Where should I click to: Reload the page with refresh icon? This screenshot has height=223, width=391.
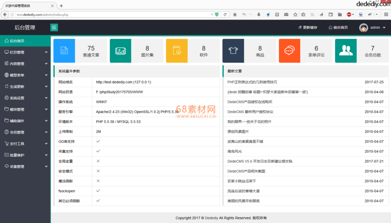click(x=225, y=15)
